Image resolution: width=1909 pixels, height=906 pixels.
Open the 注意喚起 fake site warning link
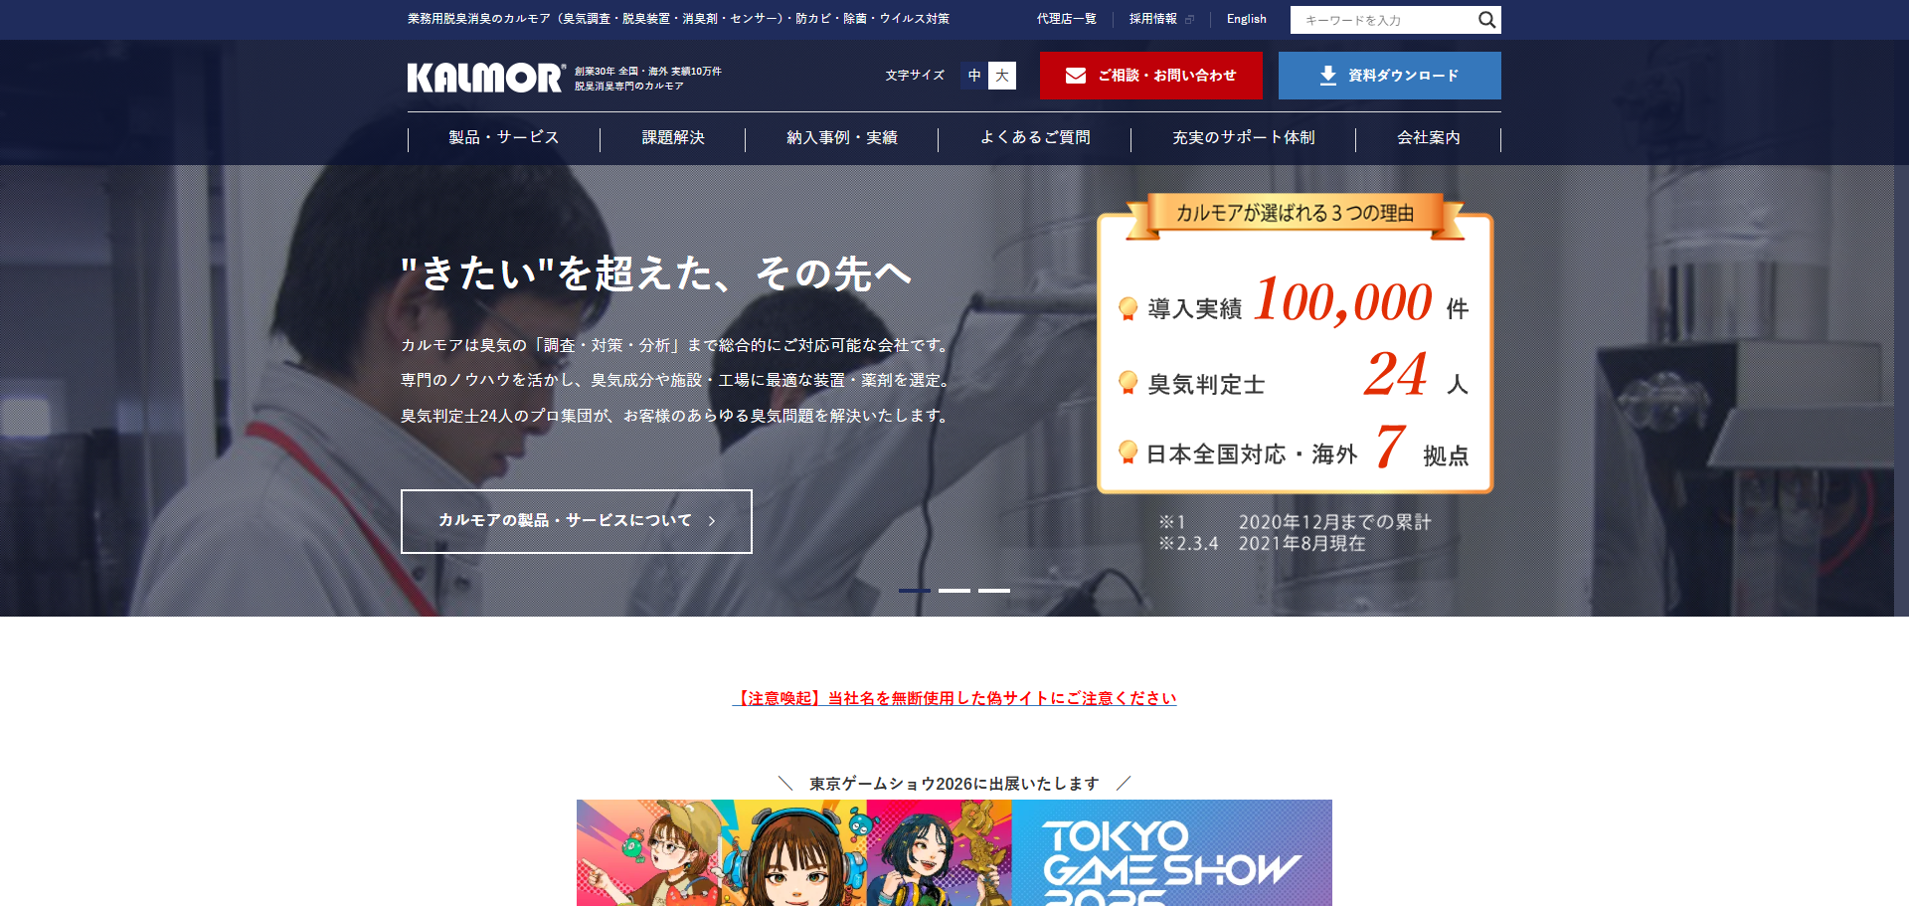(954, 698)
